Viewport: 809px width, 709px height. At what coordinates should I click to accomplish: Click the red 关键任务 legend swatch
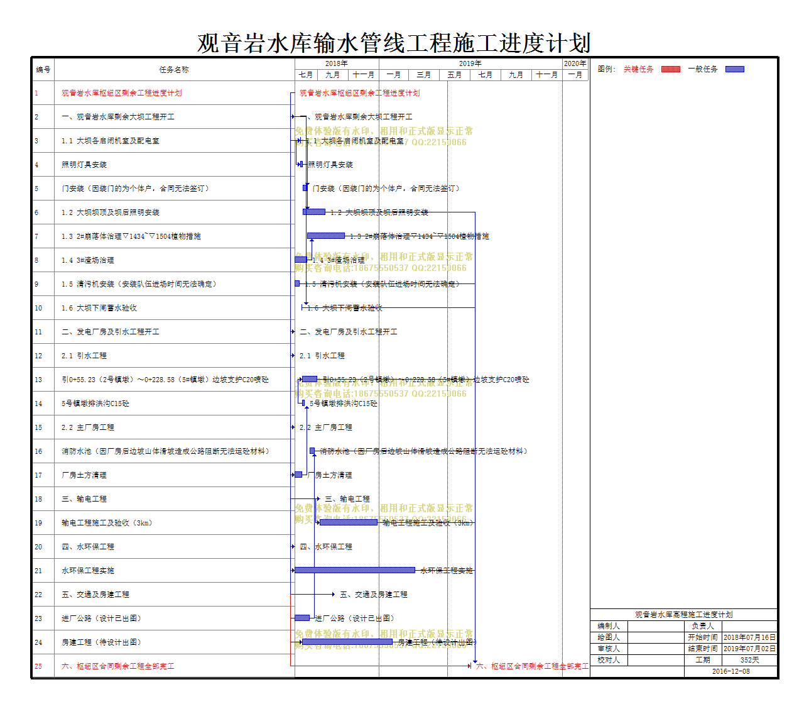click(x=670, y=69)
